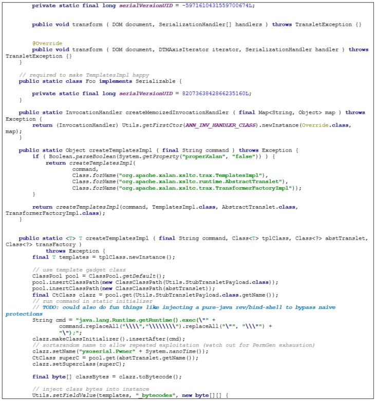Screen dimensions: 375x401
Task: Click TemplatesImpl.class in the return statement
Action: [x=184, y=207]
